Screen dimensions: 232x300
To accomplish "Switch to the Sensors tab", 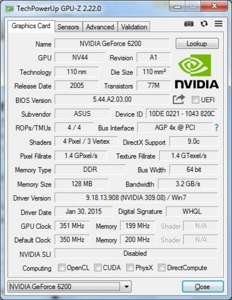I will pos(68,27).
